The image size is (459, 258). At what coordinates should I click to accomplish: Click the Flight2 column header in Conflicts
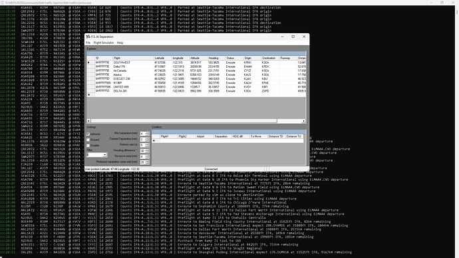coord(186,136)
